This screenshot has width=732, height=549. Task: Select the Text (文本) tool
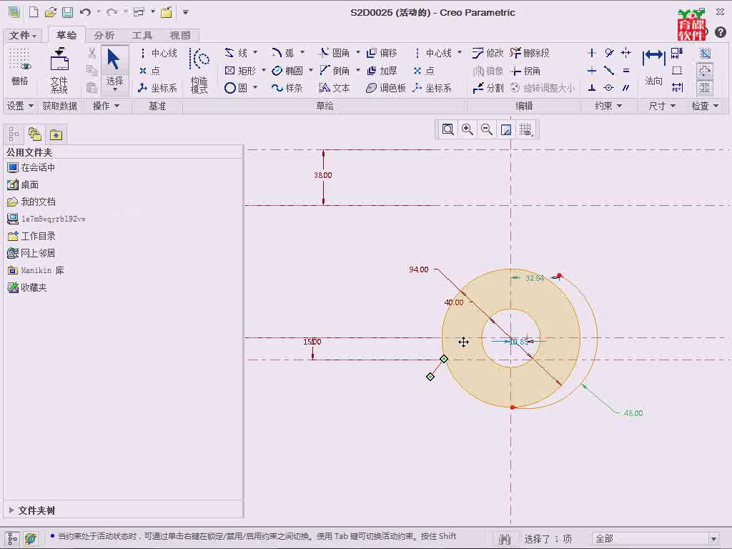[335, 88]
